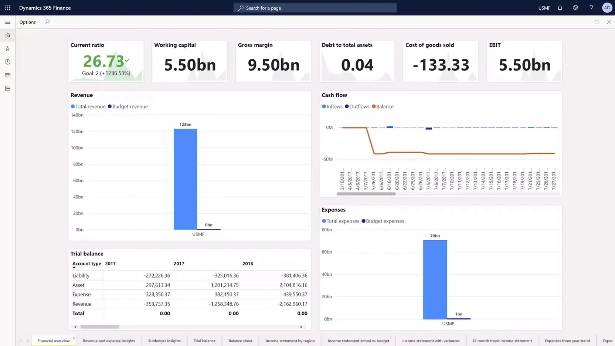Toggle Budget revenue legend item
The width and height of the screenshot is (615, 346).
128,106
